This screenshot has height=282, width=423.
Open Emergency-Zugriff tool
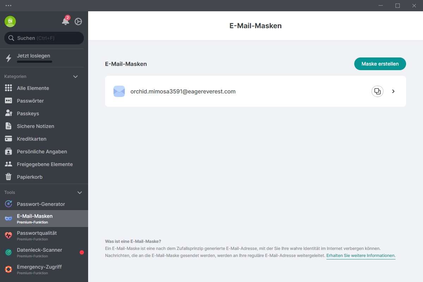click(x=44, y=269)
